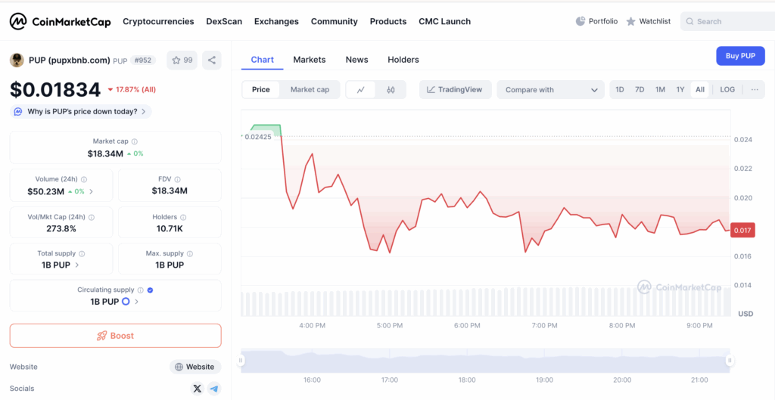
Task: Toggle chart to Market cap view
Action: coord(310,90)
